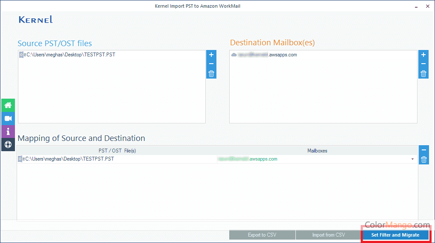Image resolution: width=435 pixels, height=243 pixels.
Task: Select TESTPST.PST row in the mapping table
Action: point(70,159)
